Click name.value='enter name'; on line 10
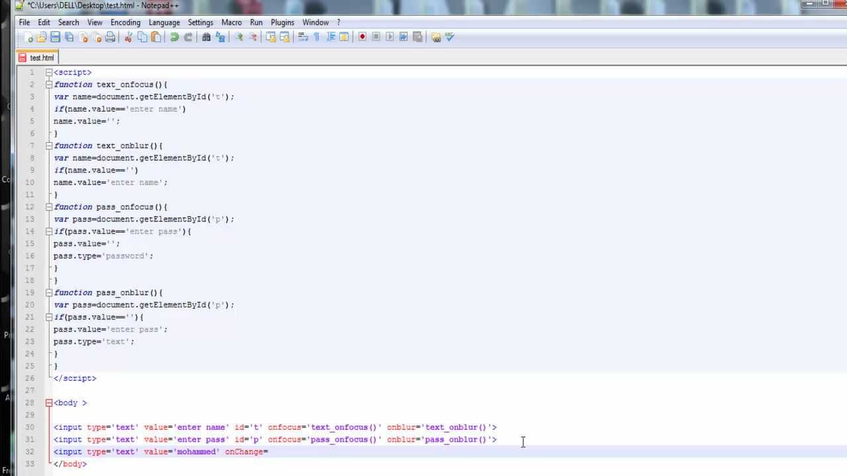Image resolution: width=847 pixels, height=476 pixels. point(111,182)
